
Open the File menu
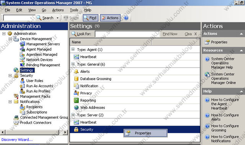pyautogui.click(x=7, y=10)
